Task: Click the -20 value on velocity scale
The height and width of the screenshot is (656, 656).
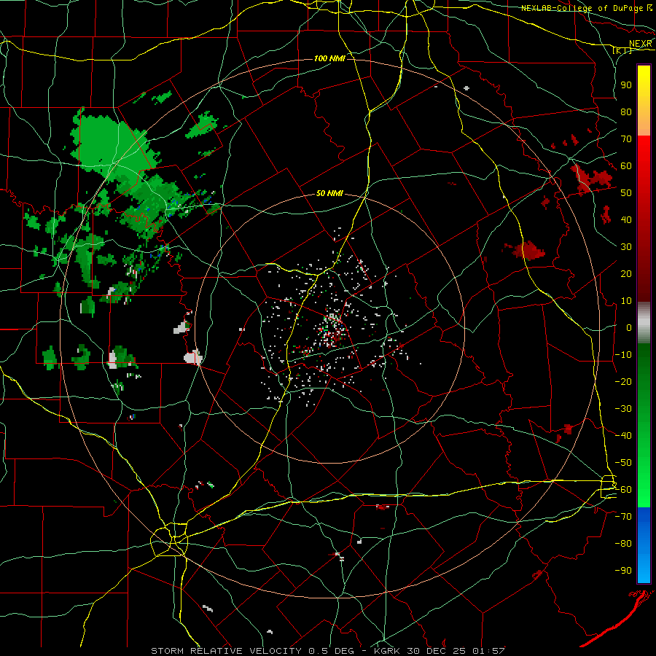Action: (x=623, y=381)
